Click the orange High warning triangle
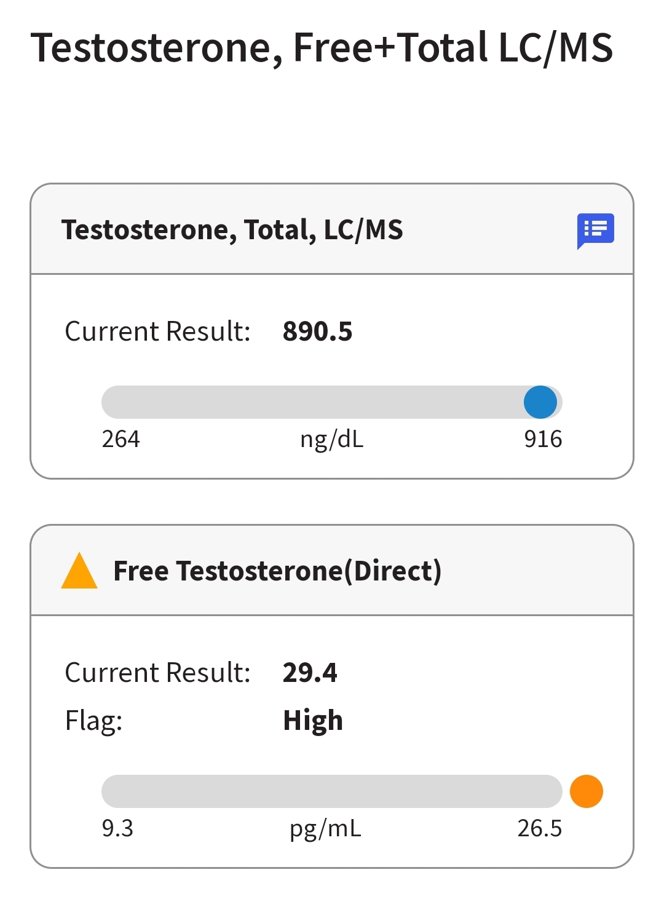664x899 pixels. click(x=79, y=571)
